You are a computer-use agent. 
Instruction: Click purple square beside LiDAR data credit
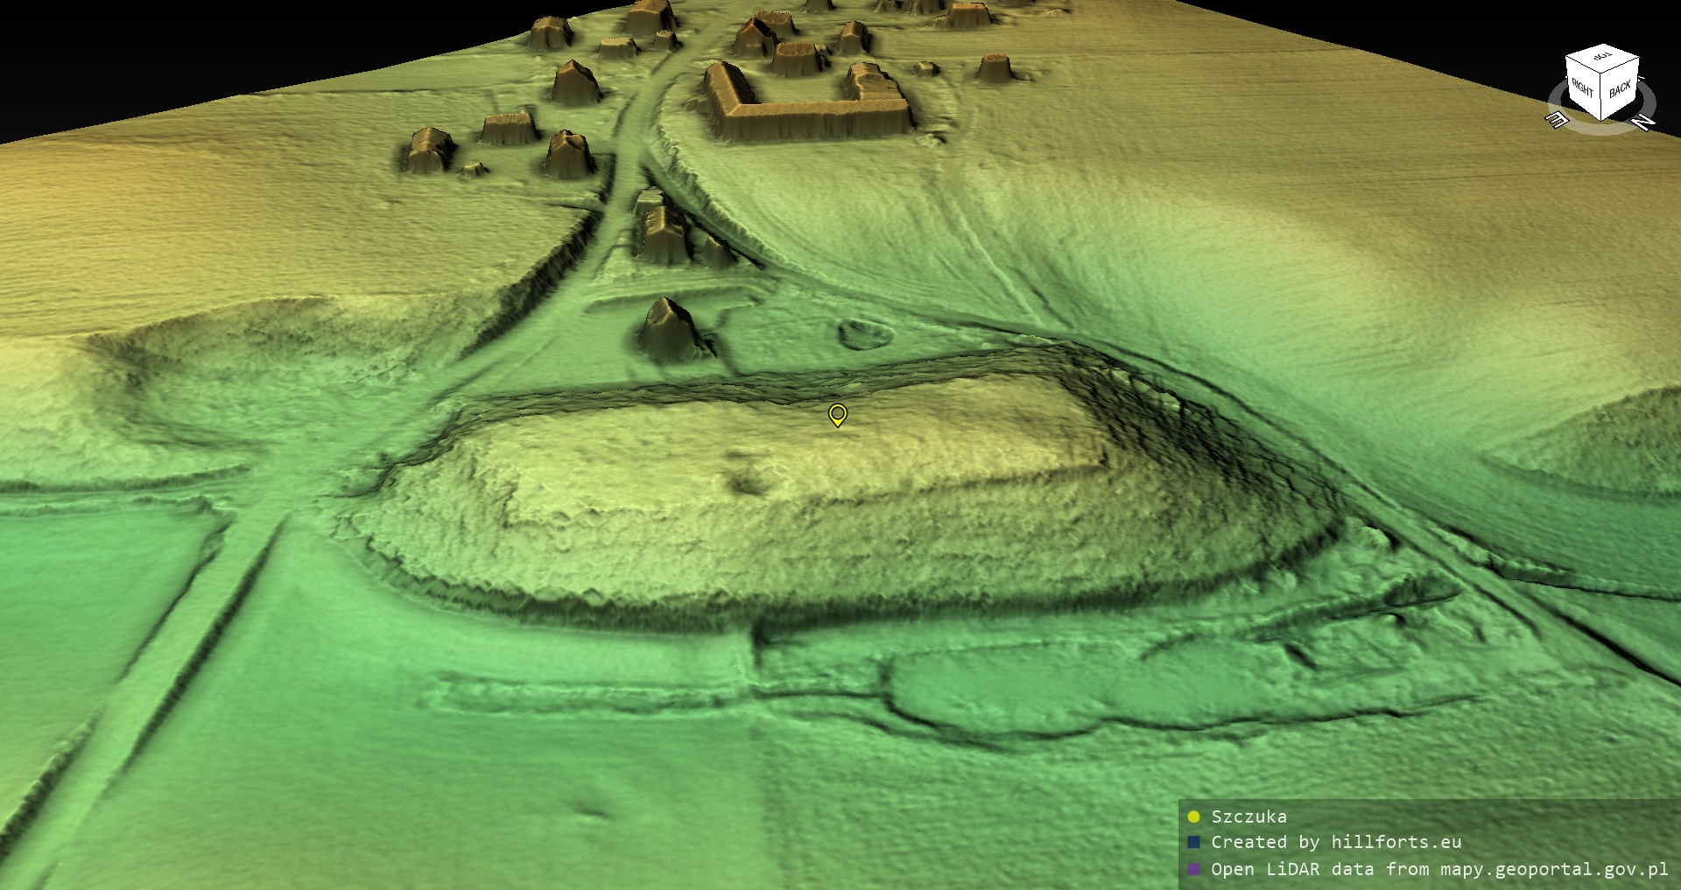[1193, 869]
